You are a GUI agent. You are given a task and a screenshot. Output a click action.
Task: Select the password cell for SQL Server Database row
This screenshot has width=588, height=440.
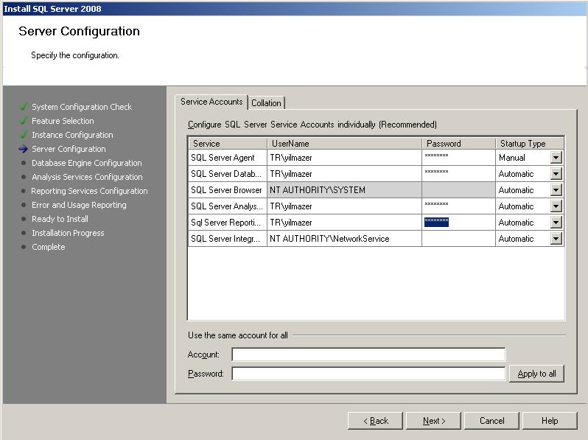[x=458, y=174]
